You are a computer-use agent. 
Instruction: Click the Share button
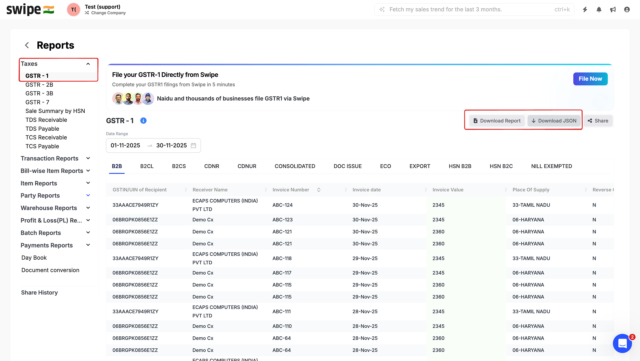(598, 121)
